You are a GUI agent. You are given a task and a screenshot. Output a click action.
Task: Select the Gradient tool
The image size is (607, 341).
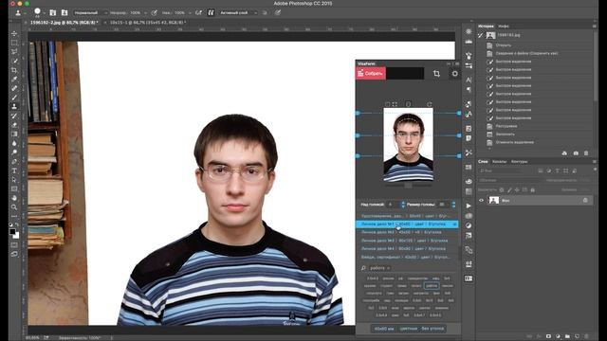[14, 135]
